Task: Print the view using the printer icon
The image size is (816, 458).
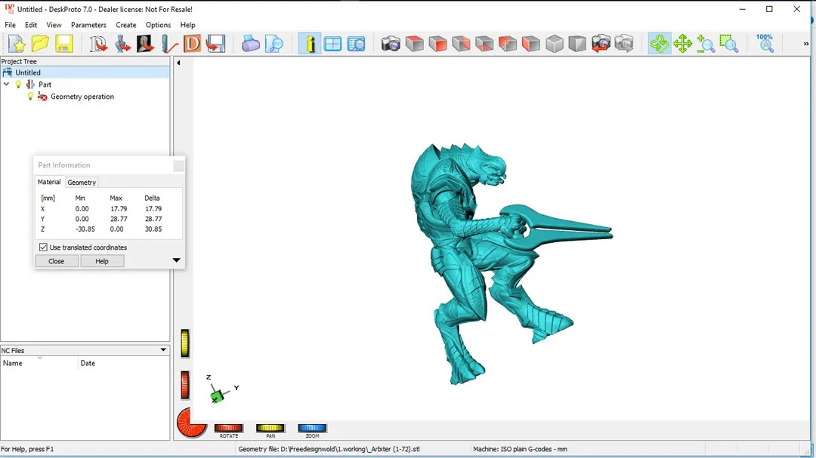Action: [x=250, y=44]
